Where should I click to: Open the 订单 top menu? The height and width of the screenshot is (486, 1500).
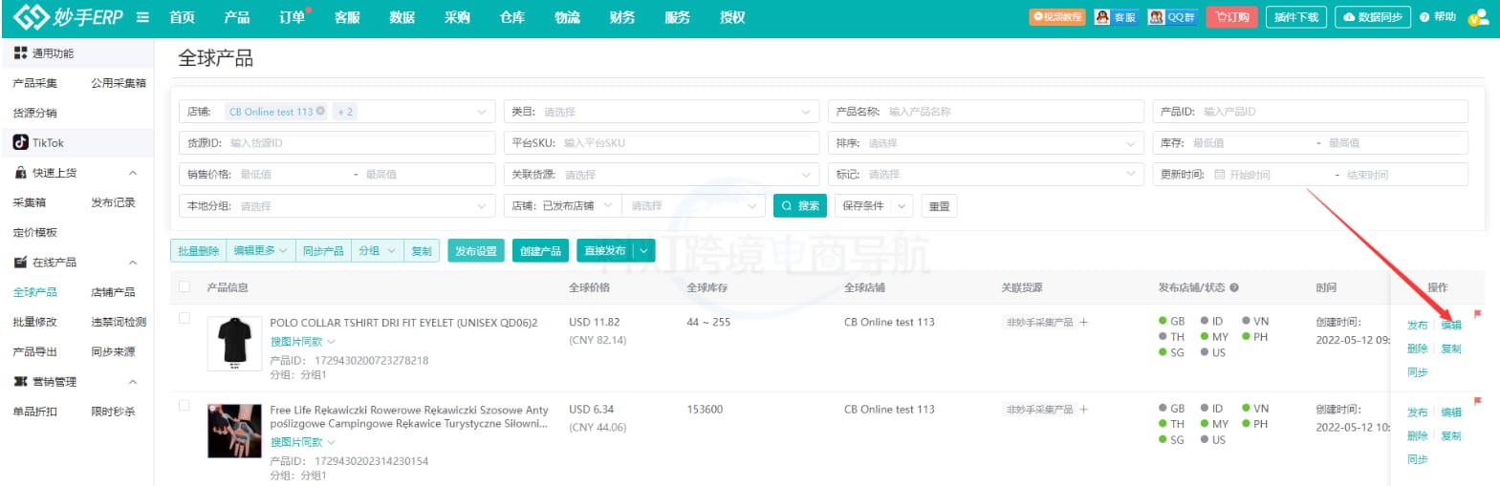point(292,17)
